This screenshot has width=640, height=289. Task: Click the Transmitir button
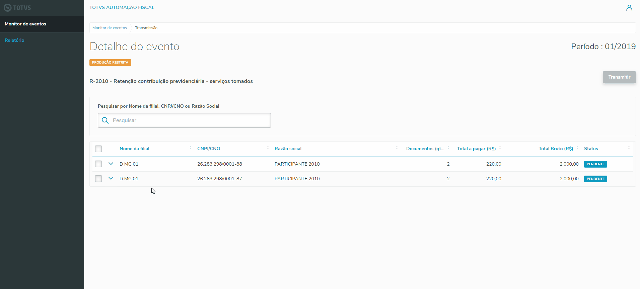pos(619,77)
